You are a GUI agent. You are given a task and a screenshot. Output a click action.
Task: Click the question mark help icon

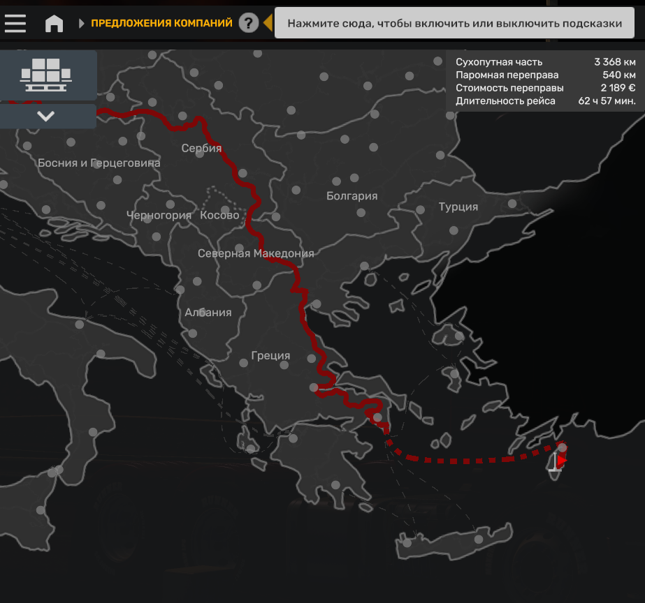click(248, 23)
